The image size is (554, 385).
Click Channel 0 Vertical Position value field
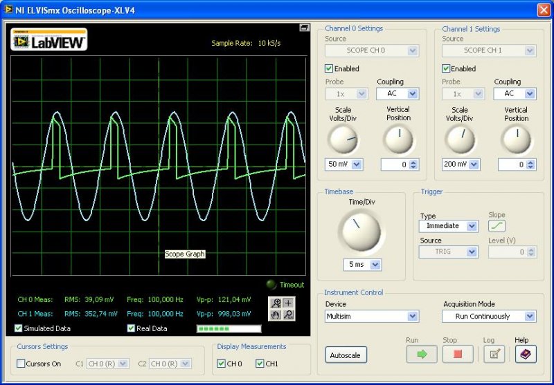pos(394,165)
